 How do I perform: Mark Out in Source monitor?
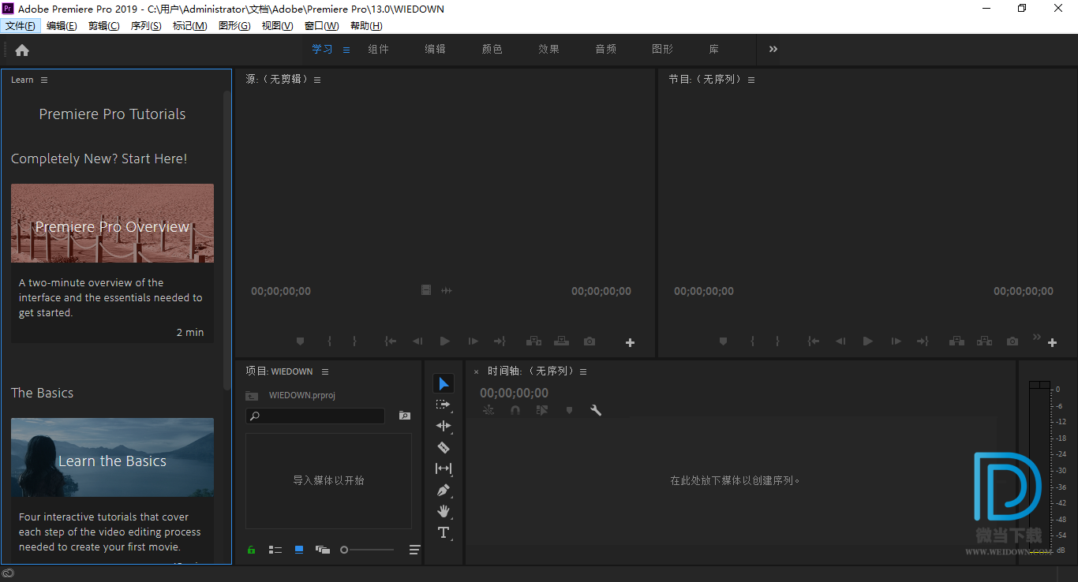tap(354, 341)
